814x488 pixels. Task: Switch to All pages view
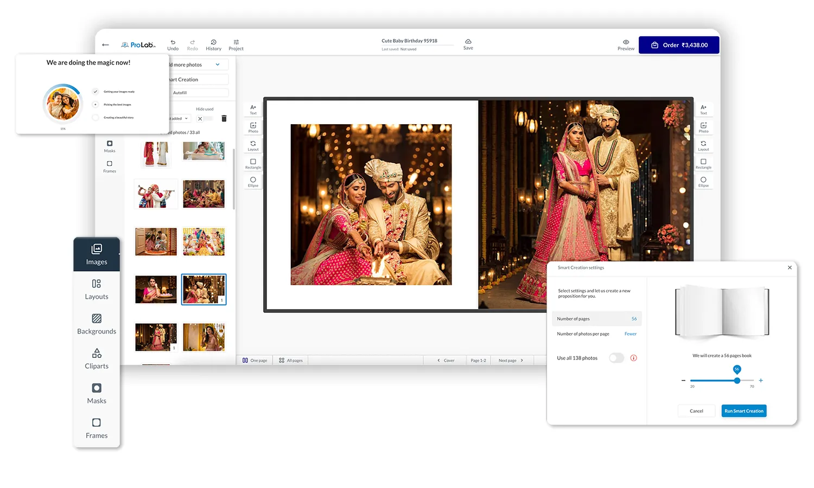tap(291, 360)
